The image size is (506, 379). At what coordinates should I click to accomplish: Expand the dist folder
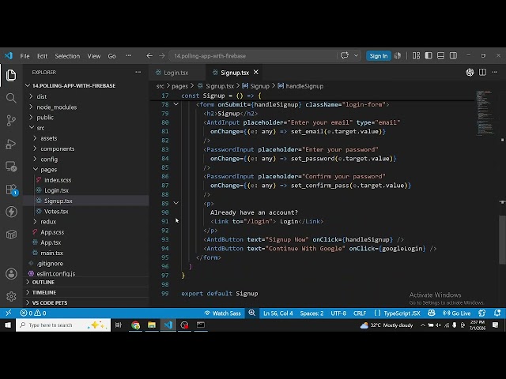point(32,96)
